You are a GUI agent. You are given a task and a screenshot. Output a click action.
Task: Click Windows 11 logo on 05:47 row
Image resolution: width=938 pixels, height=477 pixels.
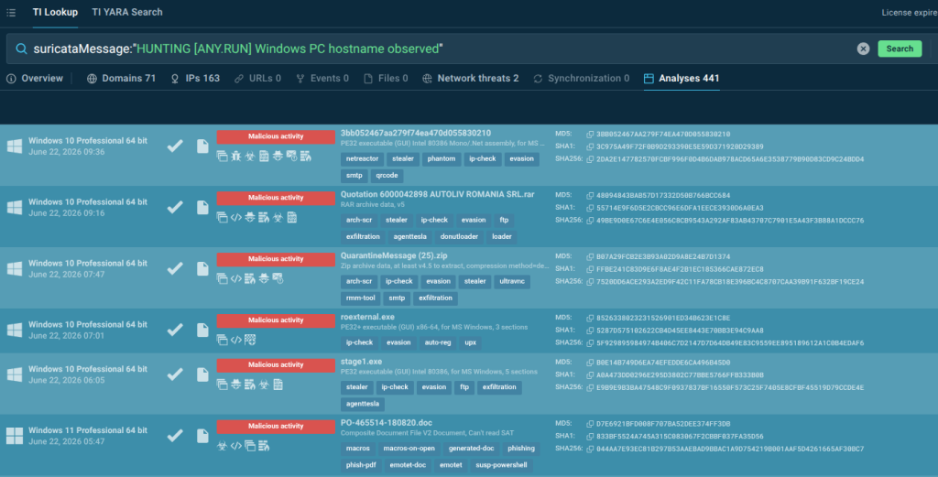click(15, 436)
